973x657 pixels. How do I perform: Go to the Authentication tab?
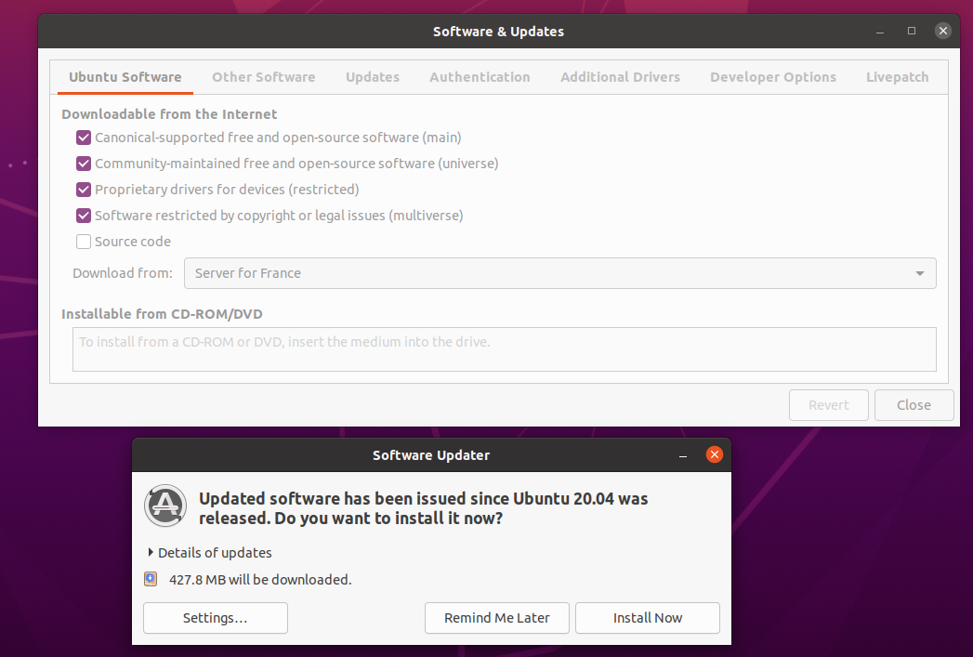coord(480,77)
